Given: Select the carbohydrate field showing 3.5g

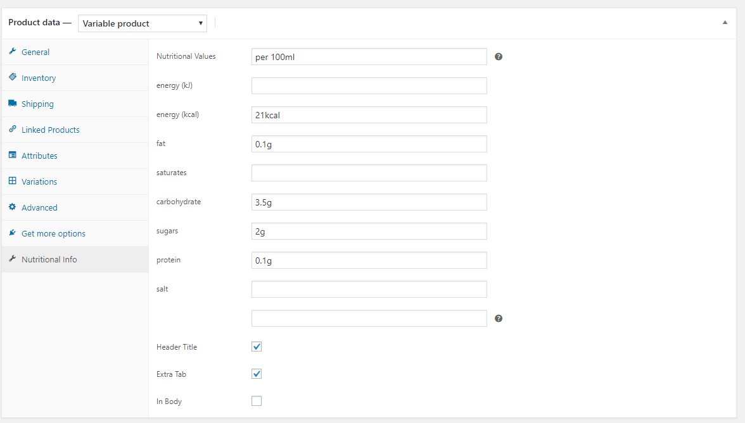Looking at the screenshot, I should point(369,202).
